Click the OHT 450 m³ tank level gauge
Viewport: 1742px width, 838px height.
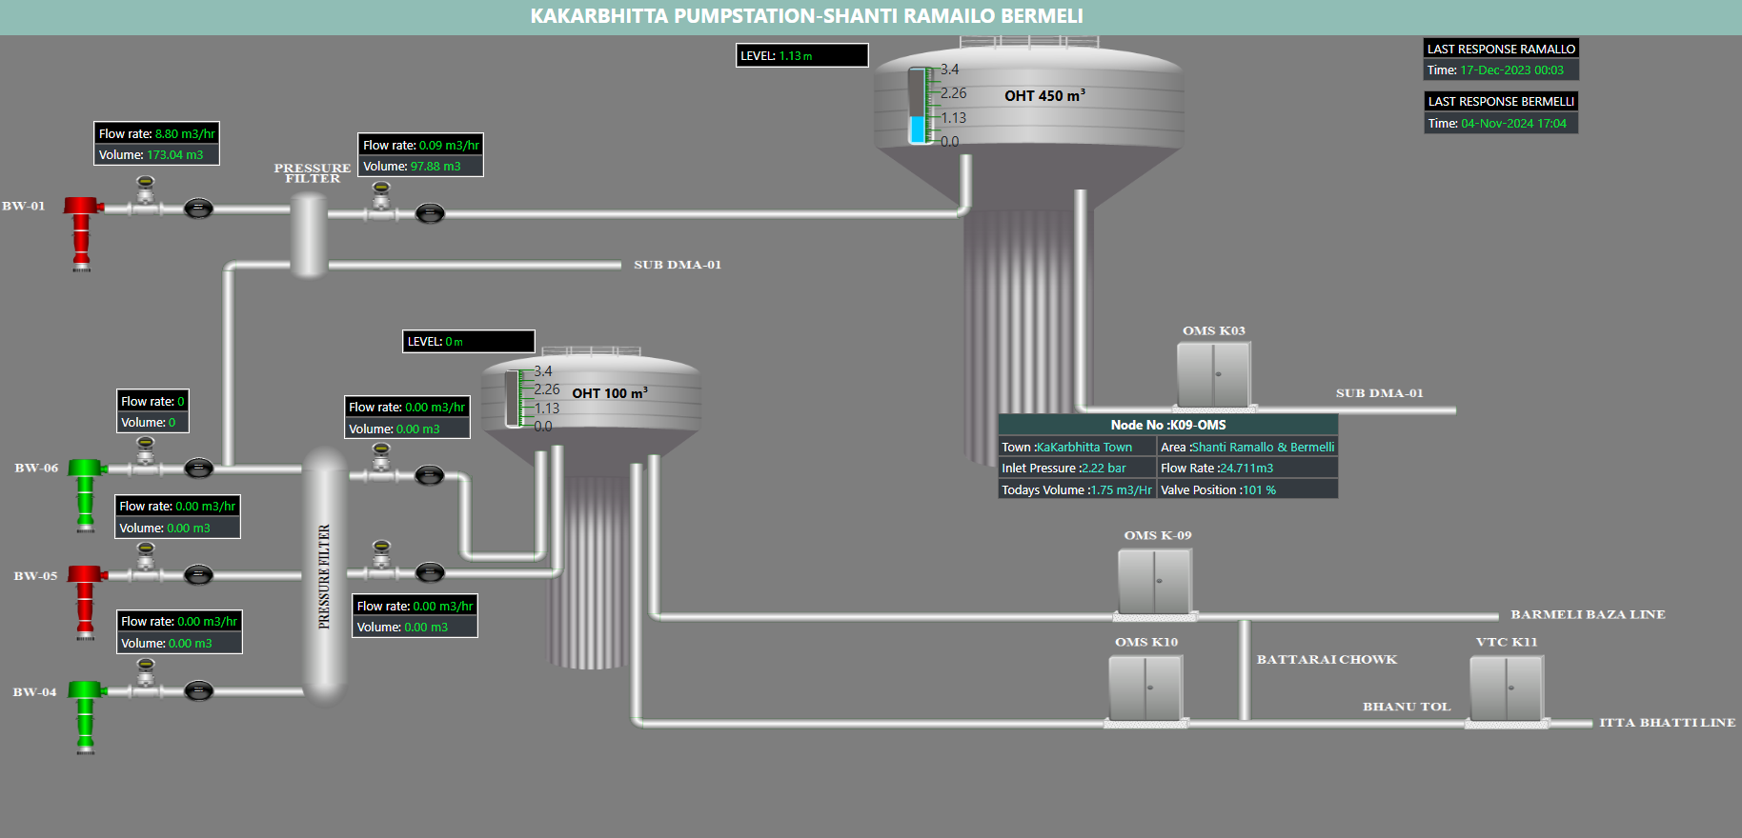pos(920,105)
